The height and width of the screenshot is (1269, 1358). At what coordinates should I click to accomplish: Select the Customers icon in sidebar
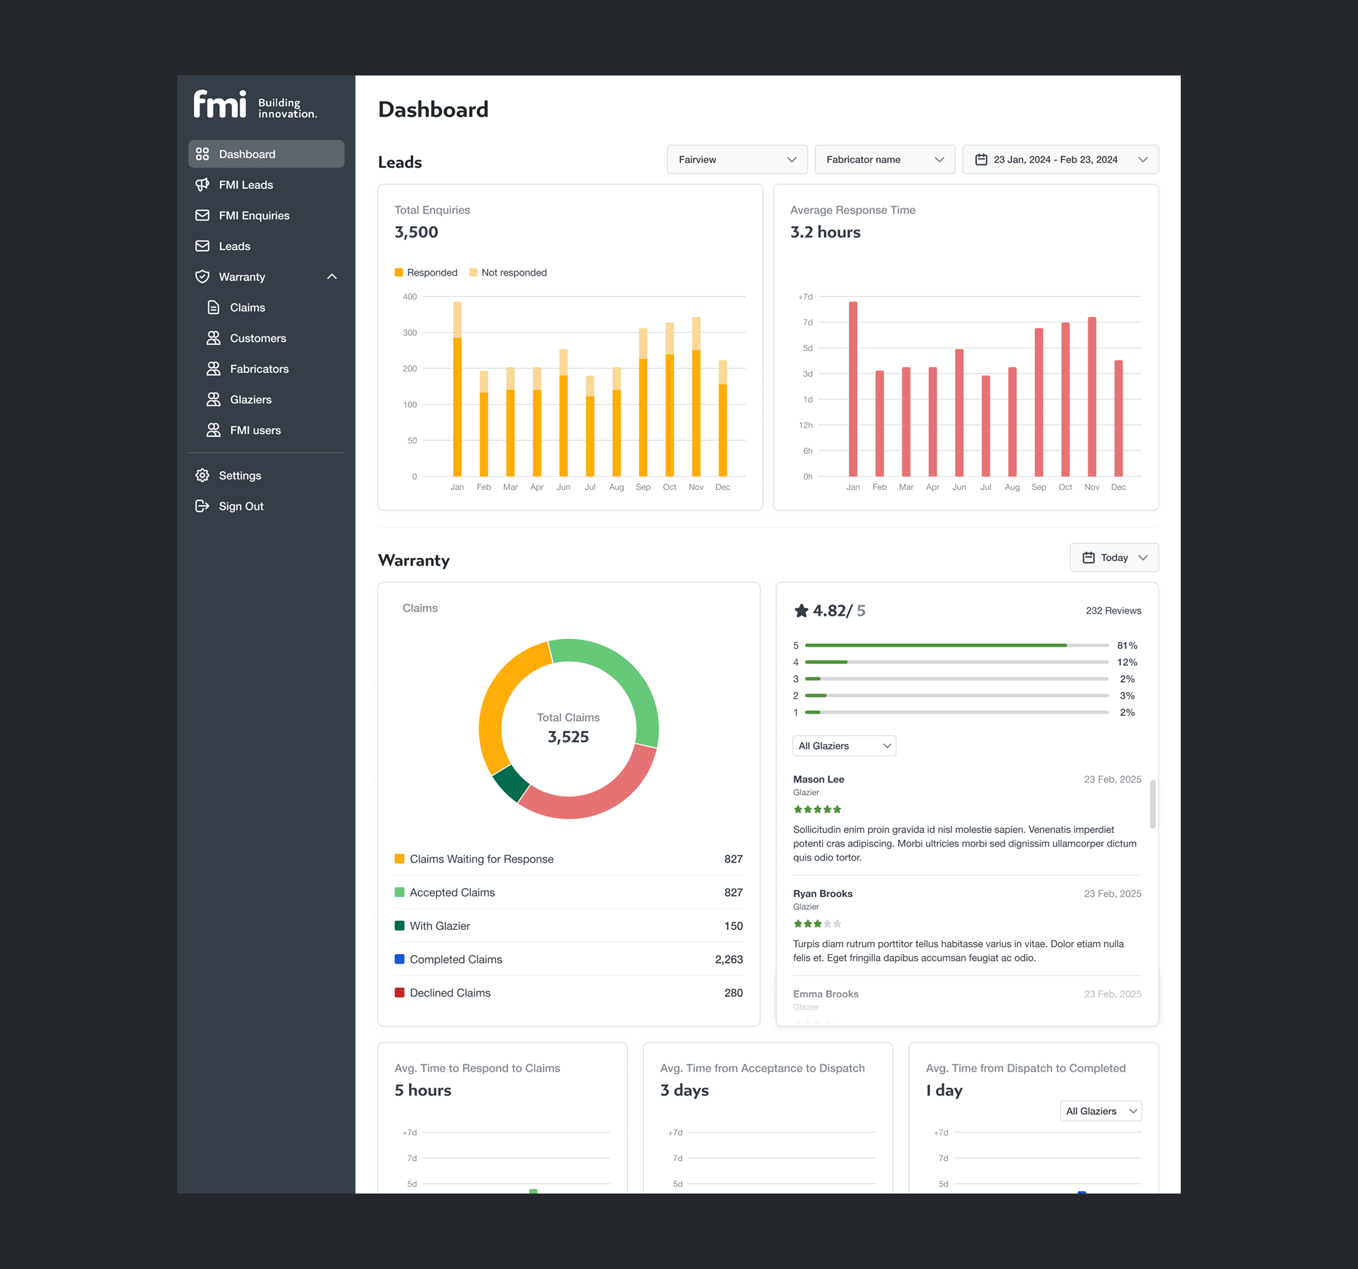(x=213, y=338)
